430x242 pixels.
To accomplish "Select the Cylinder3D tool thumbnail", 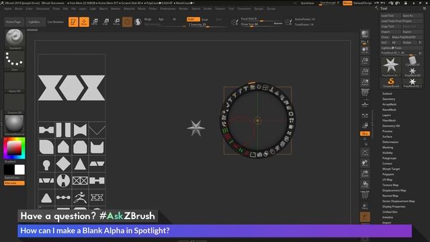I will pyautogui.click(x=412, y=61).
